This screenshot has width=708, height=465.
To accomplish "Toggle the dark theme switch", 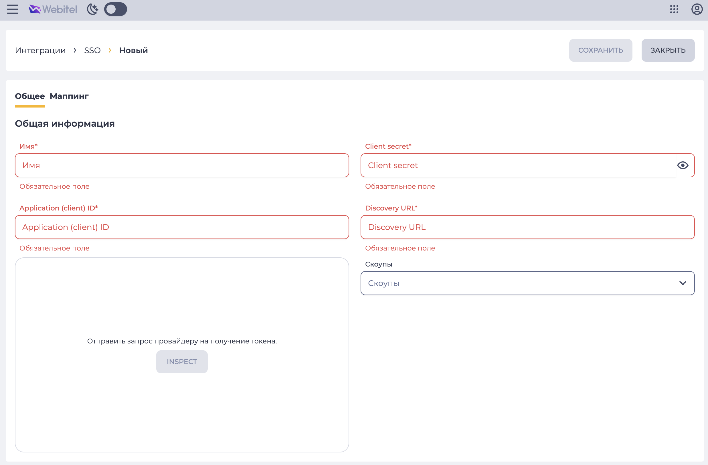I will (115, 9).
